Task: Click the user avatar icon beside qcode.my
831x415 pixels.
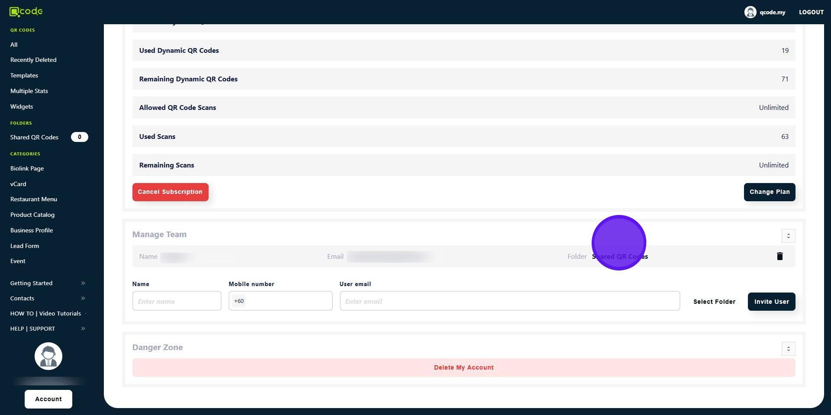Action: tap(750, 12)
